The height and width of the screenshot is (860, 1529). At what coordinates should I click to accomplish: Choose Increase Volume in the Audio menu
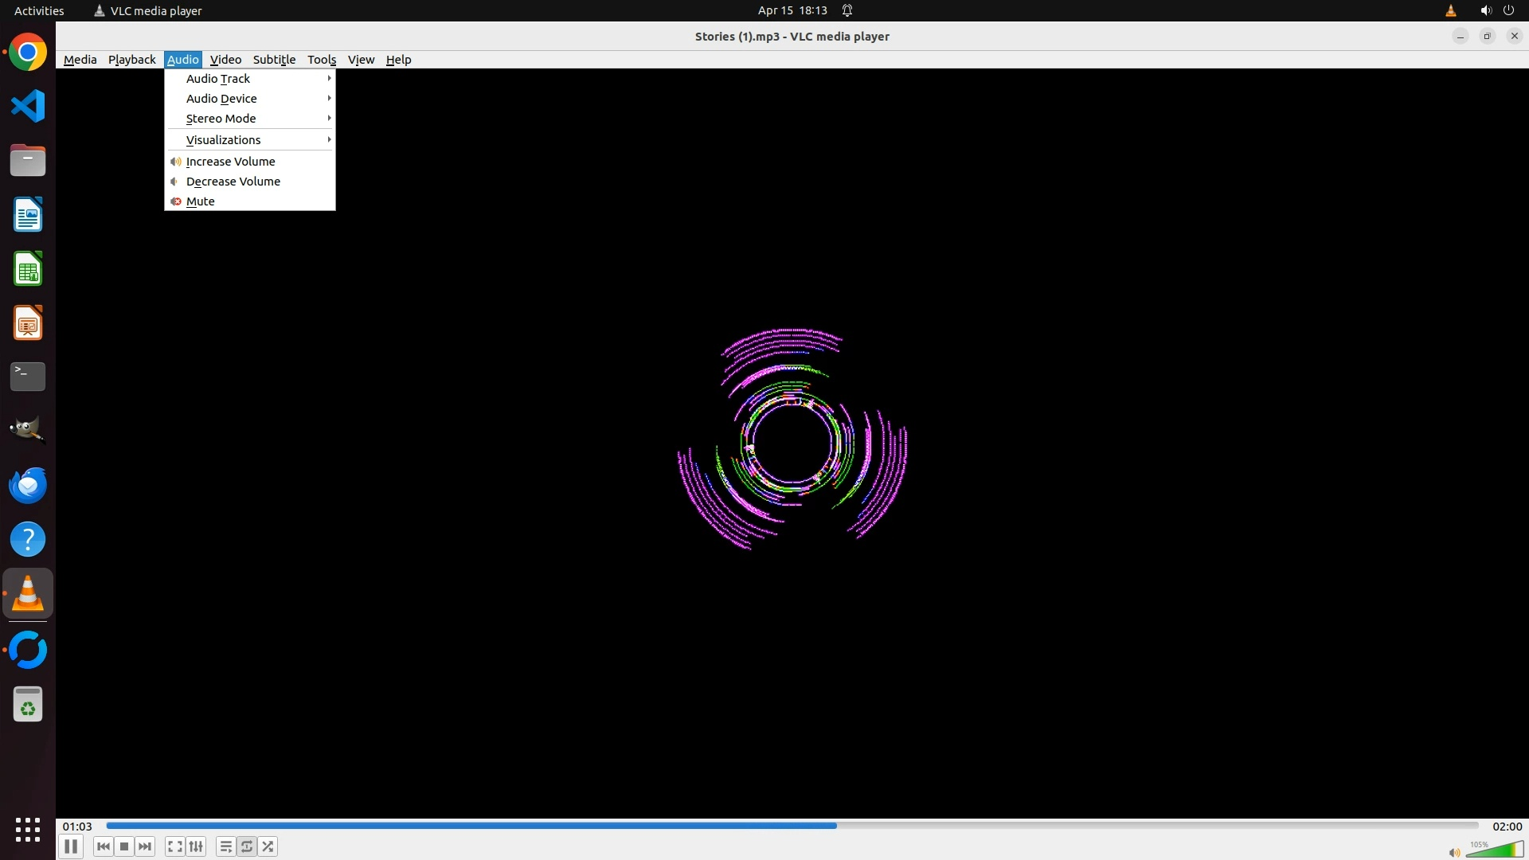click(x=230, y=161)
